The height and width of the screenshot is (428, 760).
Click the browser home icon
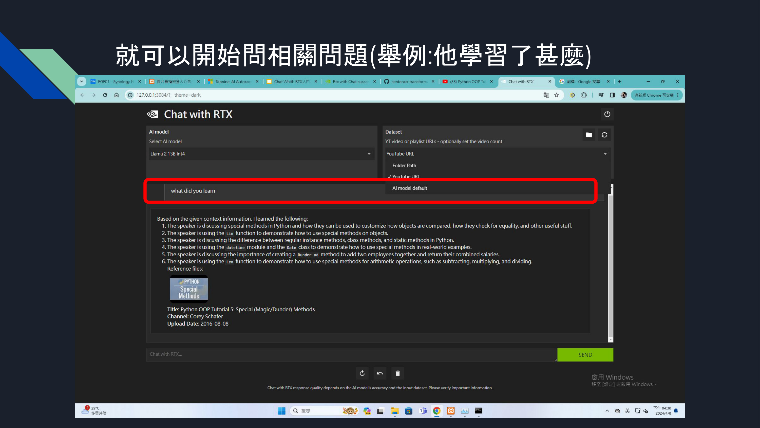pos(117,95)
